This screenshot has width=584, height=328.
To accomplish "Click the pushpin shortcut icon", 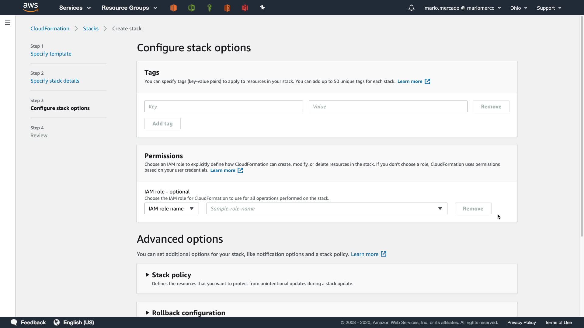I will coord(262,8).
